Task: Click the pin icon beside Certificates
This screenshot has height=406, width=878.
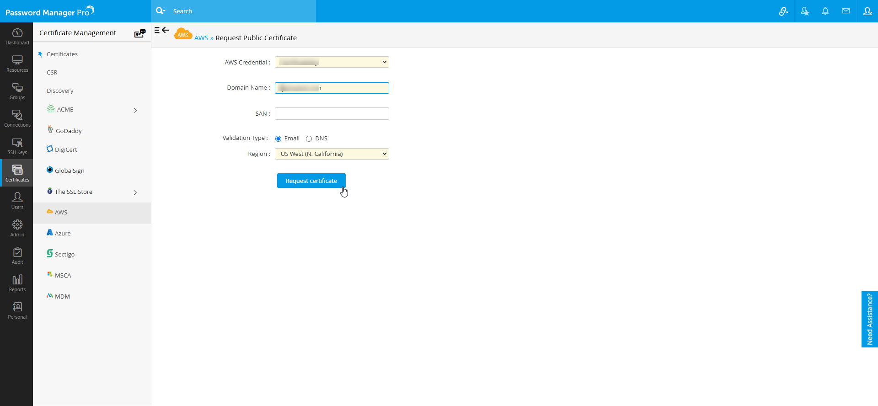Action: coord(40,54)
